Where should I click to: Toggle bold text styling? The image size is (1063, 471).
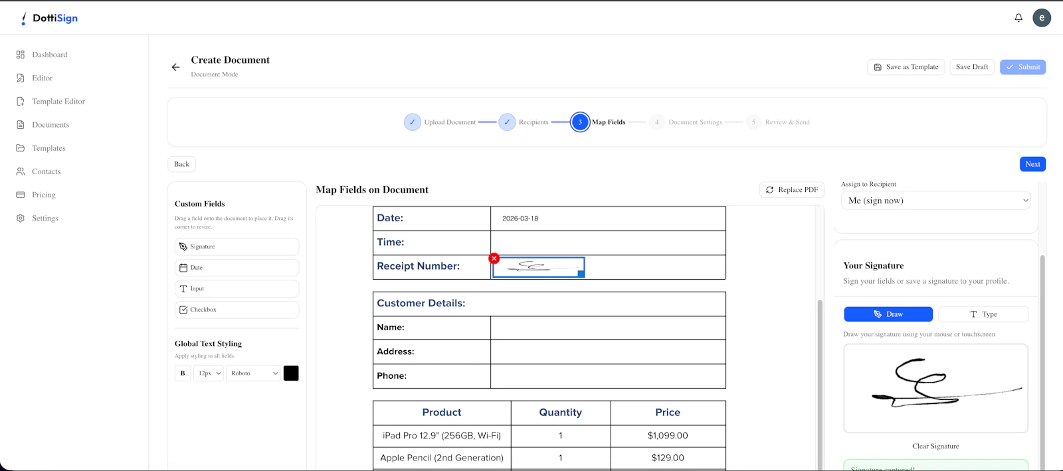[x=183, y=373]
